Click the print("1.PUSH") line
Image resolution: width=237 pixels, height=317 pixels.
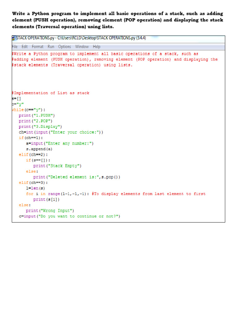tap(37, 115)
